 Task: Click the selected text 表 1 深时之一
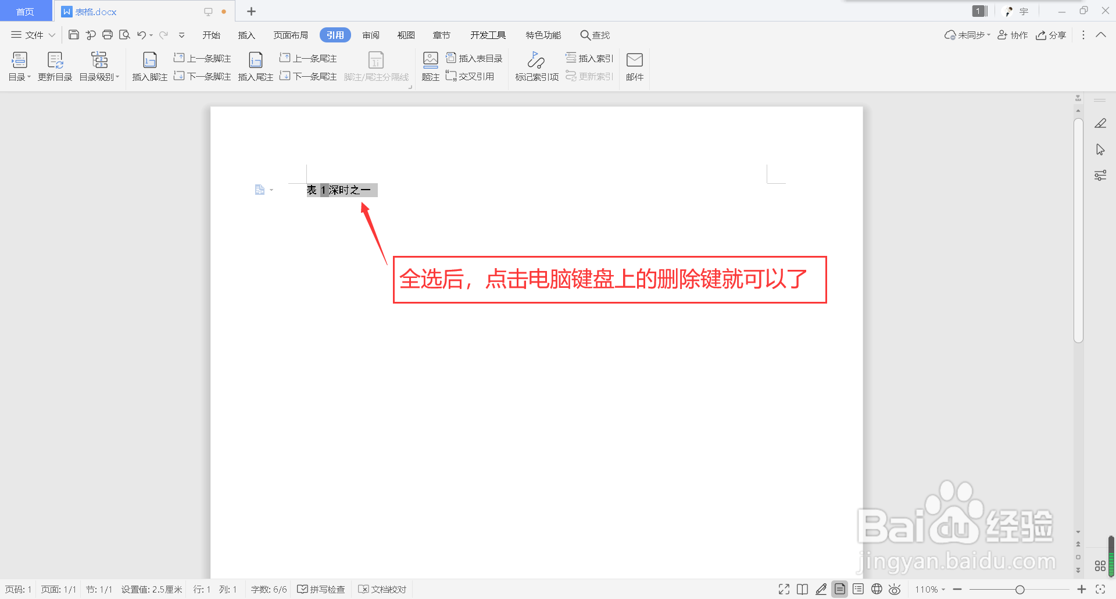coord(342,190)
